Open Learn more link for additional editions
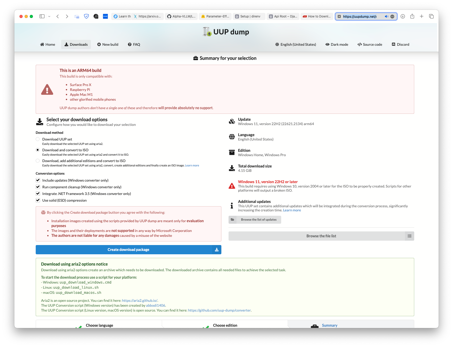This screenshot has width=453, height=347. pos(192,166)
